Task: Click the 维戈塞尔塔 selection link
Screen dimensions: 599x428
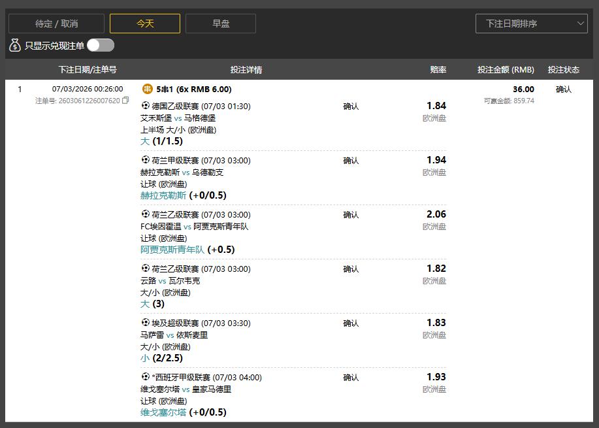Action: point(163,412)
